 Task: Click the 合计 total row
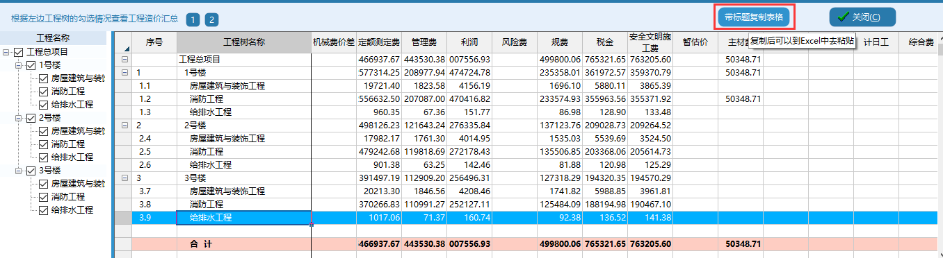(x=529, y=244)
